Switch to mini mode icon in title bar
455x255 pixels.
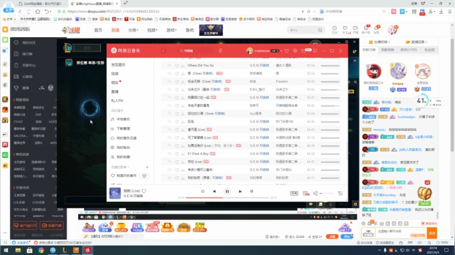click(x=315, y=50)
